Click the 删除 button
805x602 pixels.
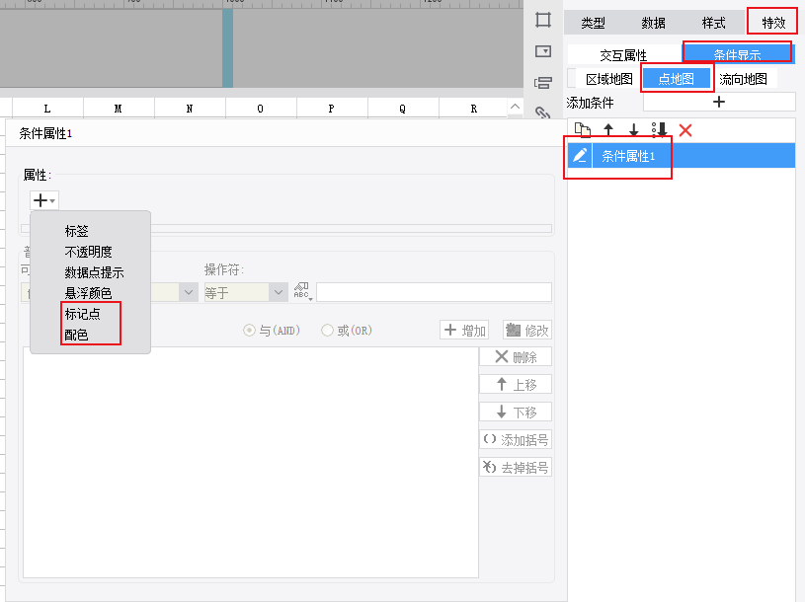pyautogui.click(x=516, y=357)
